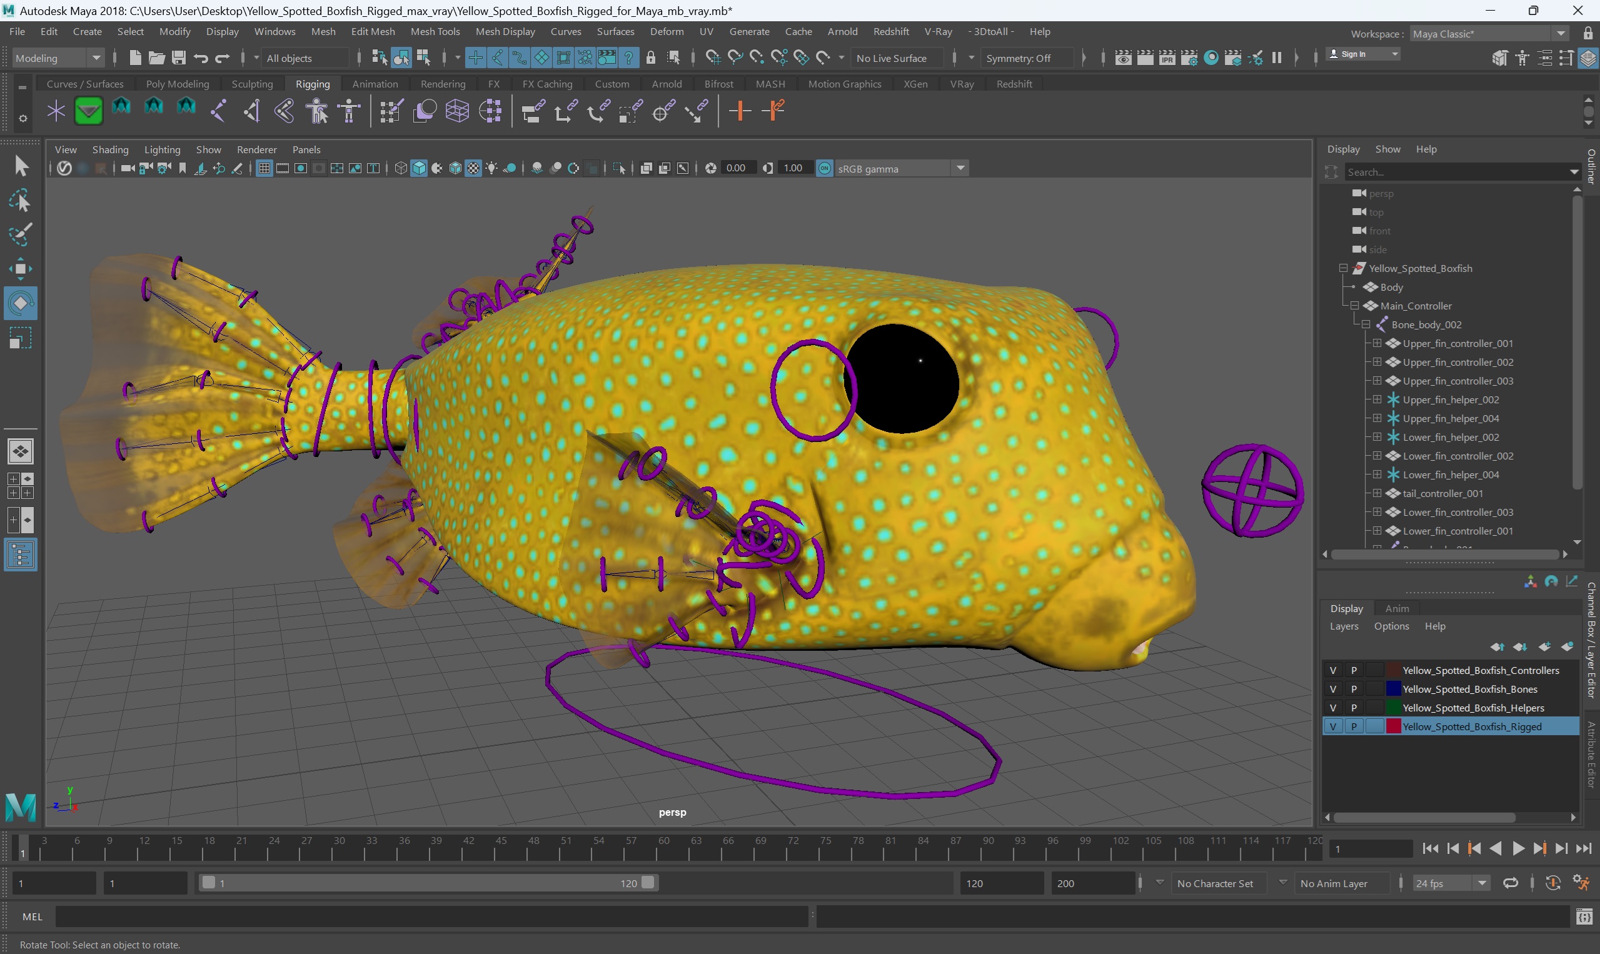Pick the Paint selection tool
The width and height of the screenshot is (1600, 954).
click(x=20, y=234)
